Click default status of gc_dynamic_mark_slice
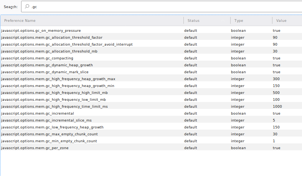 coord(190,72)
